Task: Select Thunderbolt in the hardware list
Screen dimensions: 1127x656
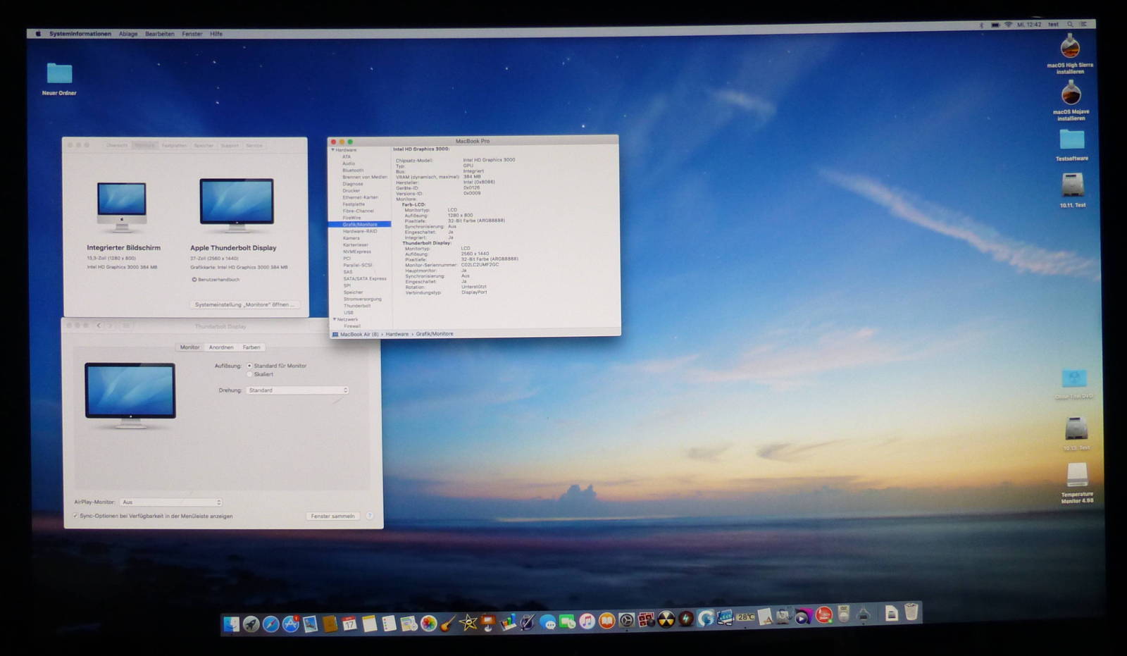Action: [356, 306]
